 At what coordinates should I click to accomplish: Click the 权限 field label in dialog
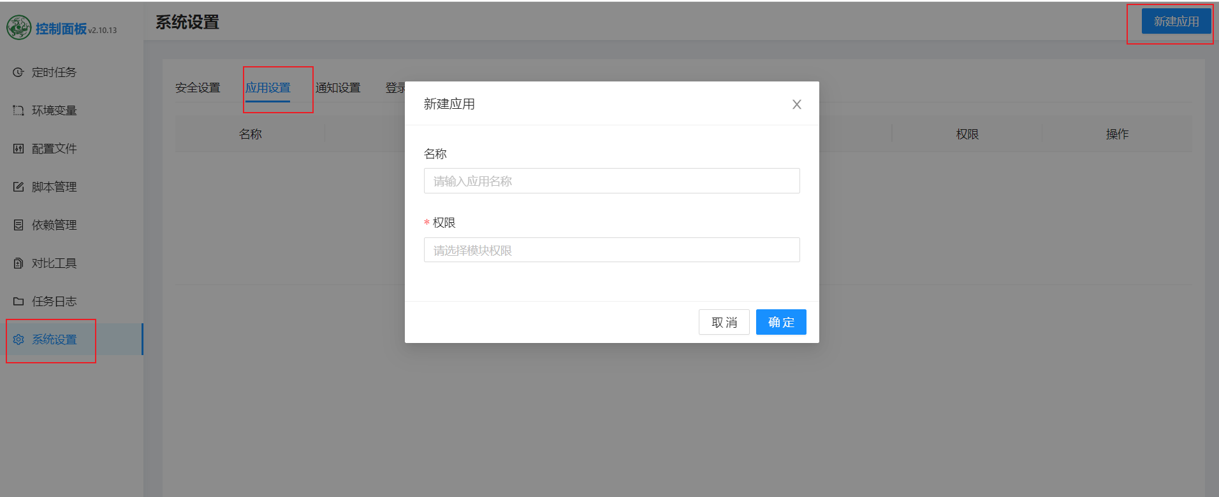tap(444, 223)
